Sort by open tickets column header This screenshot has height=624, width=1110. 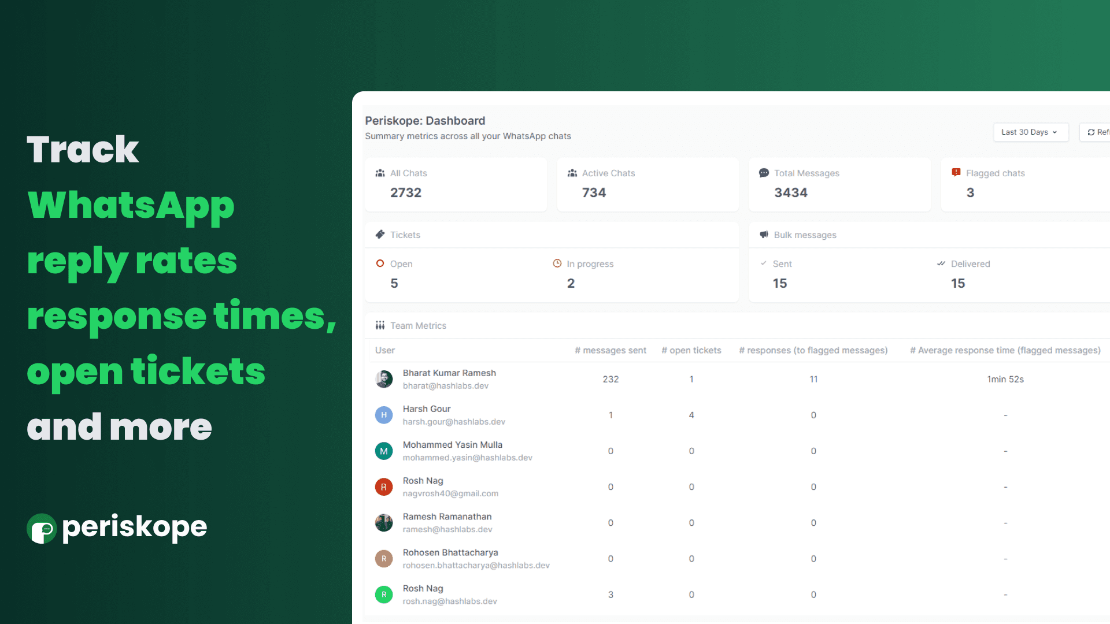click(691, 350)
